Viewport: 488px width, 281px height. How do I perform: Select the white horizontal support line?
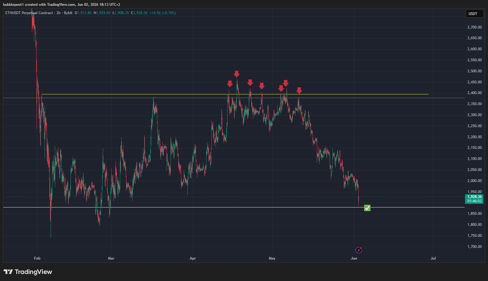[x=233, y=207]
